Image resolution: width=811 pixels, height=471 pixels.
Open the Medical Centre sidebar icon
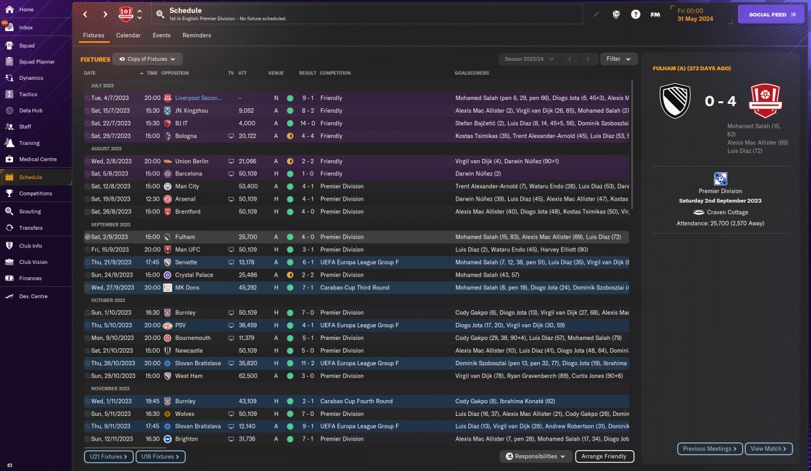coord(9,159)
